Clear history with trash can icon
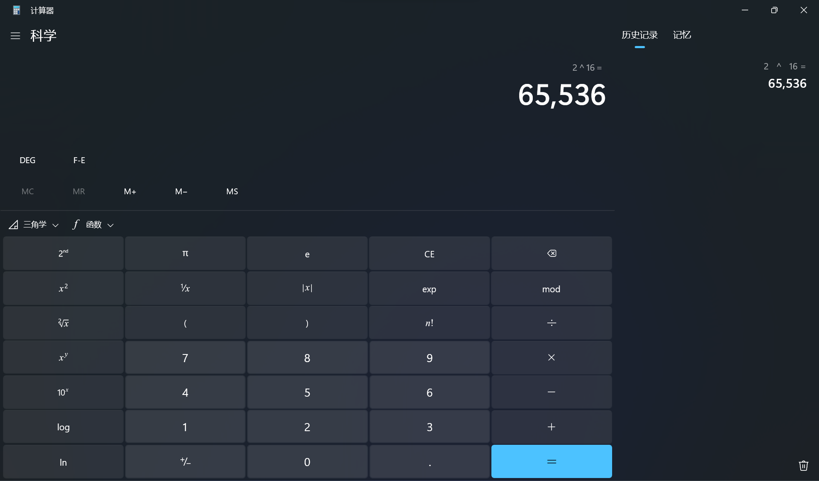Image resolution: width=819 pixels, height=481 pixels. click(x=803, y=465)
